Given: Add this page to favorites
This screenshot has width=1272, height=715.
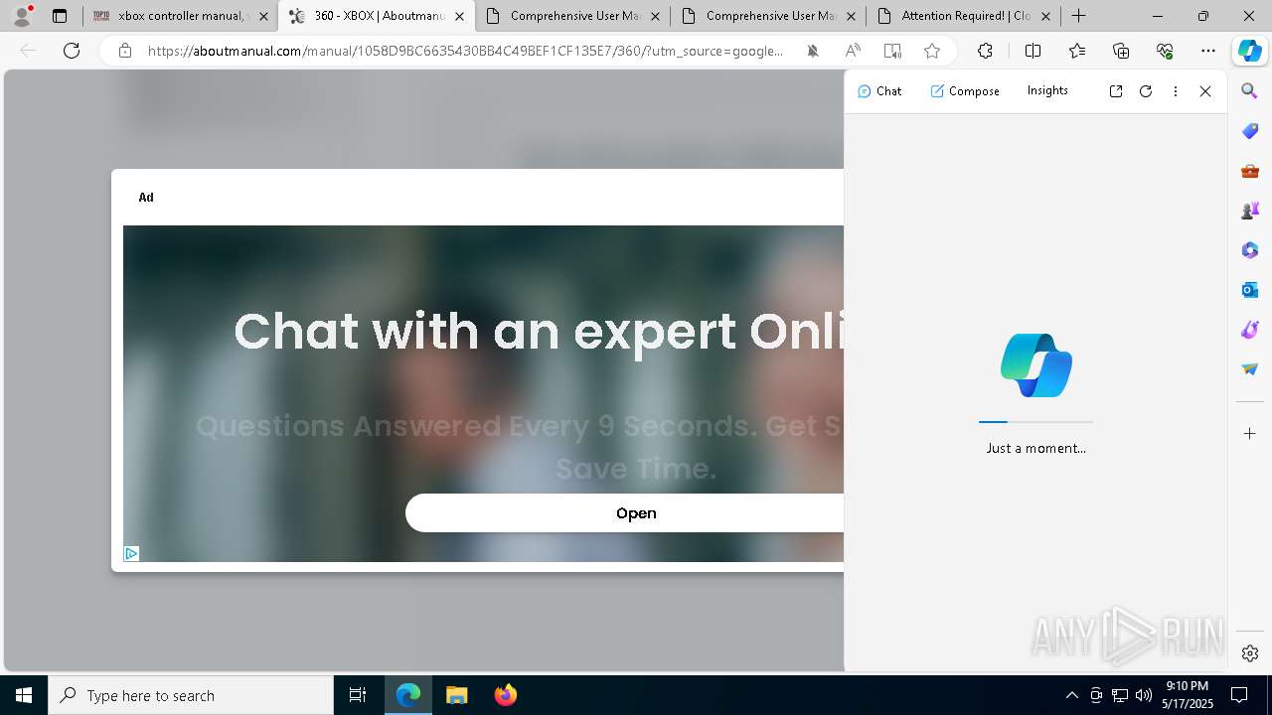Looking at the screenshot, I should tap(932, 51).
